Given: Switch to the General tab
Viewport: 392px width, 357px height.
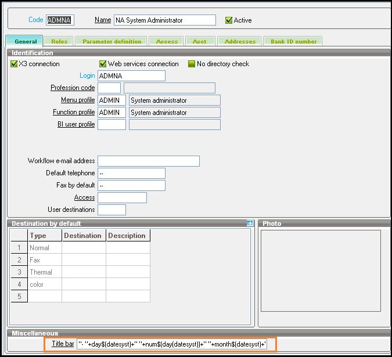Looking at the screenshot, I should point(26,41).
